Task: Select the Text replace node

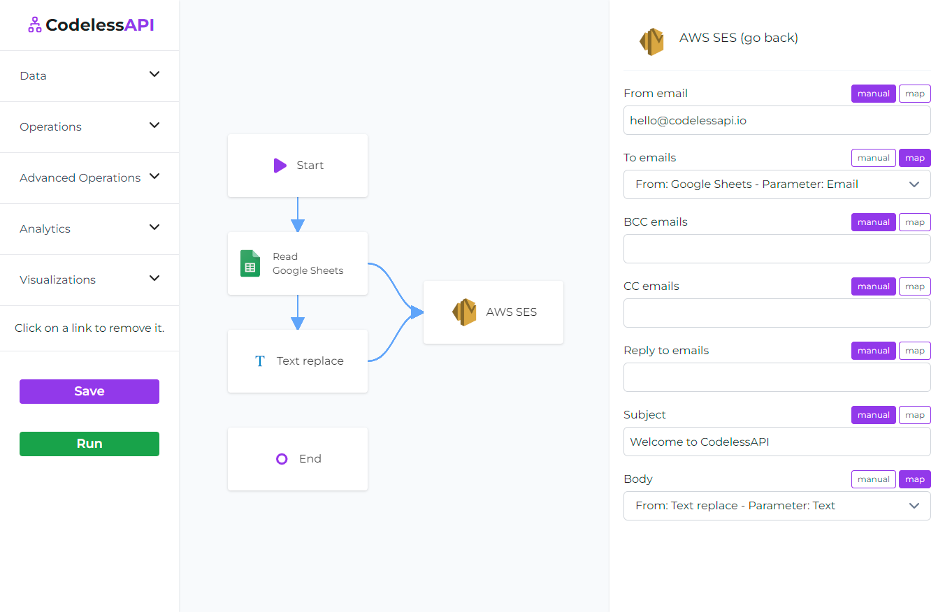Action: coord(298,361)
